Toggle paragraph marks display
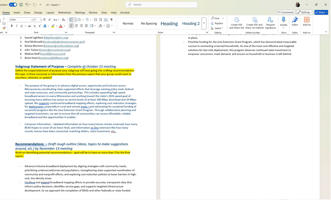 tap(111, 20)
